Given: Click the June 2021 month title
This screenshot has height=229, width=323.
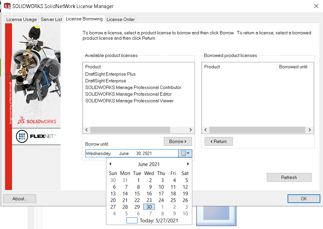Looking at the screenshot, I should click(x=149, y=164).
